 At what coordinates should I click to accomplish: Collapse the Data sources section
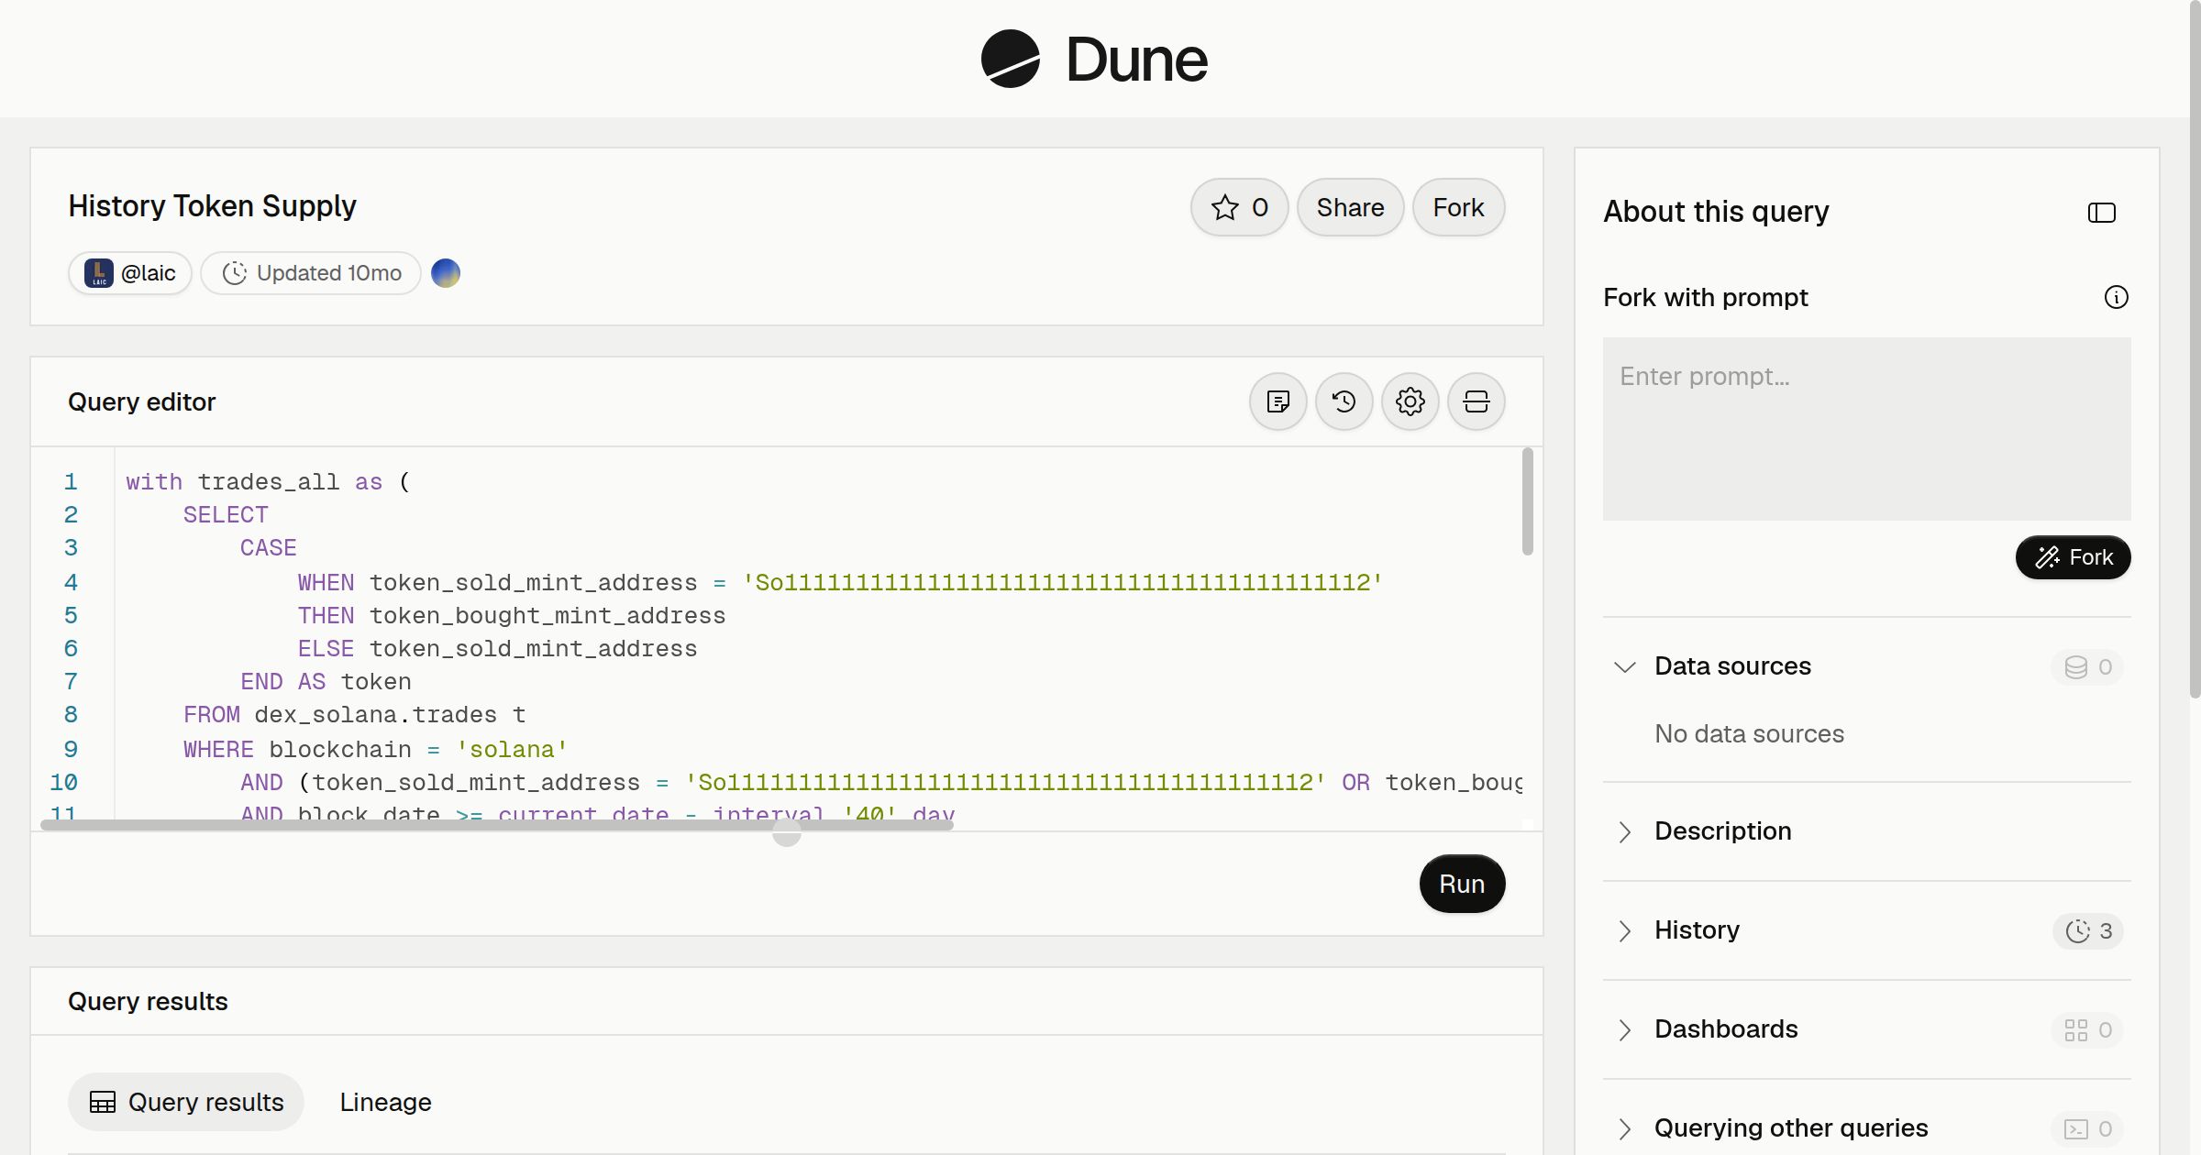click(1625, 666)
